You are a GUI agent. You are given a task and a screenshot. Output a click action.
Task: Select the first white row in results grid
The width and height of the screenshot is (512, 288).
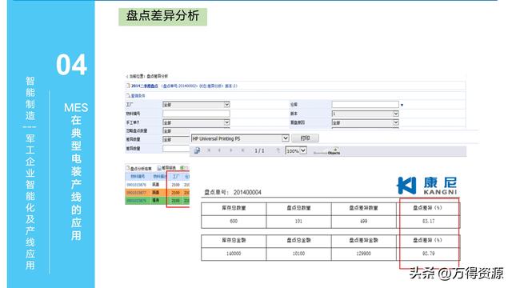[x=158, y=185]
